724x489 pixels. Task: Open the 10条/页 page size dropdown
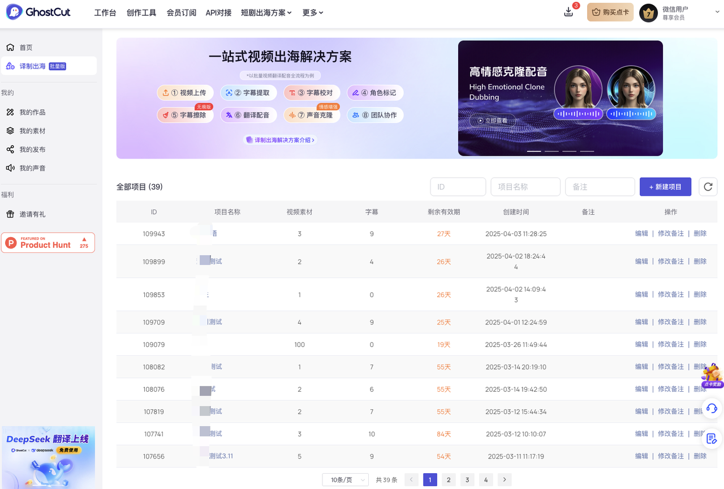point(345,480)
